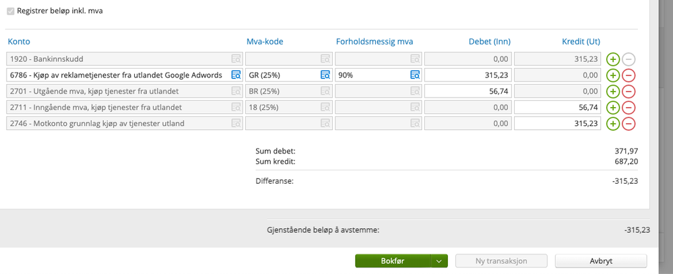The image size is (673, 274).
Task: Click 'Gjenstående beløp å avstemme' label
Action: 323,230
